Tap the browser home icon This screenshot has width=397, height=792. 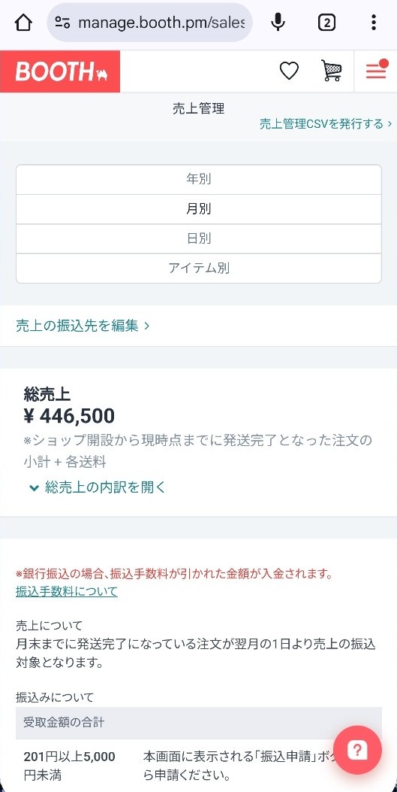click(x=24, y=23)
